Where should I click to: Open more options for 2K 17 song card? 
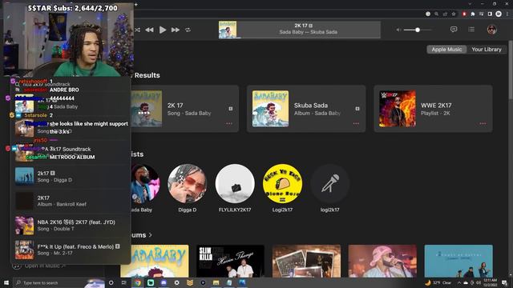pyautogui.click(x=229, y=123)
